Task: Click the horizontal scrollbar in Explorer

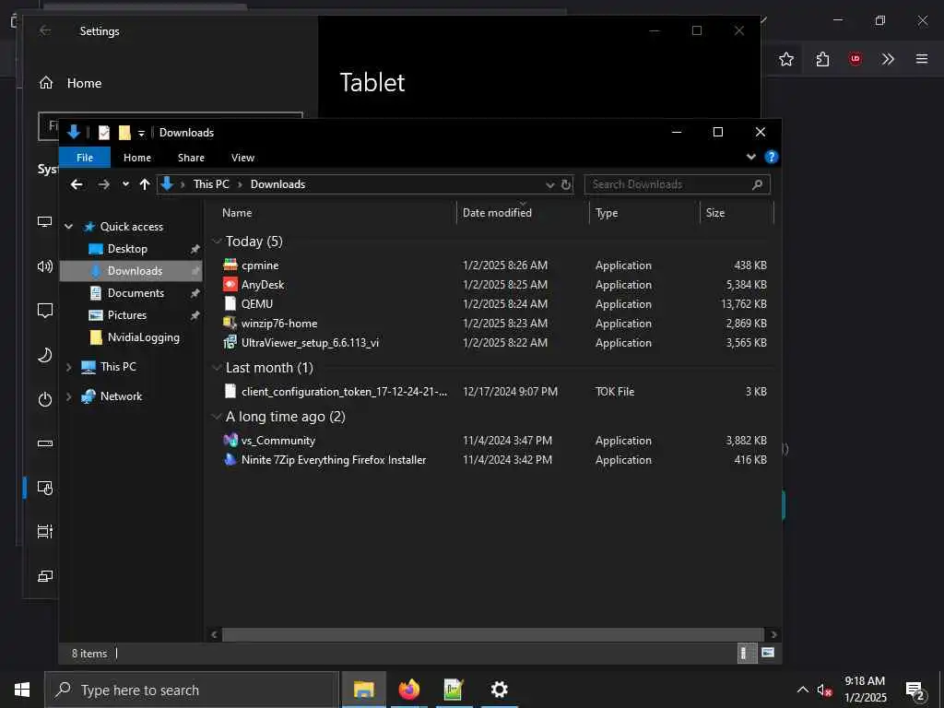Action: pyautogui.click(x=493, y=634)
